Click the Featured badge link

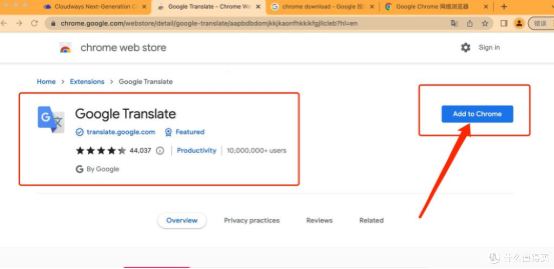(x=190, y=132)
